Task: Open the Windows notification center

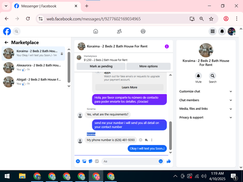Action: click(234, 177)
